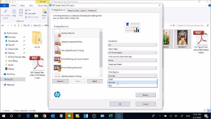Click Copy path in ribbon
The width and height of the screenshot is (211, 119).
pos(30,14)
